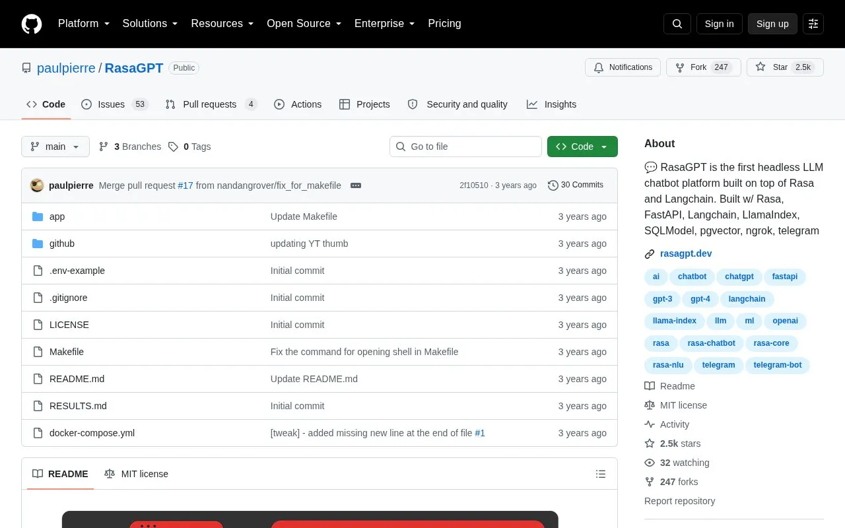Open the Insights tab
The width and height of the screenshot is (845, 528).
551,104
